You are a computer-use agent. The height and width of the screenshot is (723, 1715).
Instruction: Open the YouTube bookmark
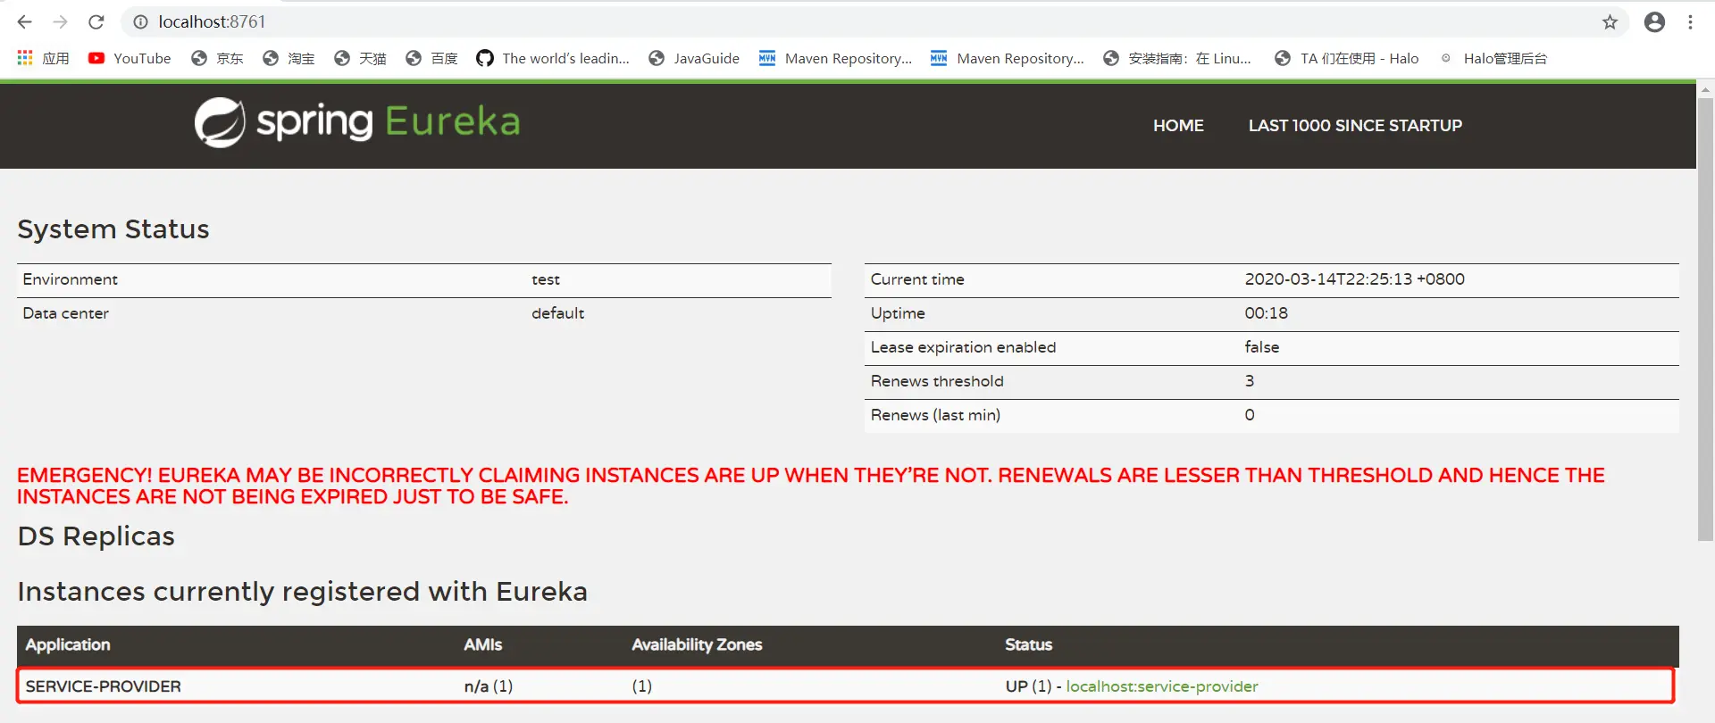pos(130,58)
